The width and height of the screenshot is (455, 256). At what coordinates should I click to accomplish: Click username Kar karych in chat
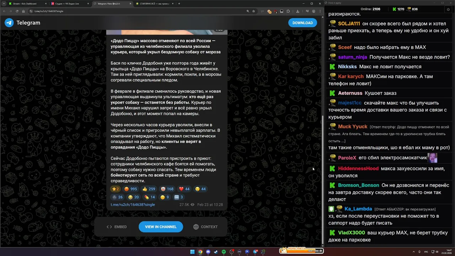tap(351, 76)
